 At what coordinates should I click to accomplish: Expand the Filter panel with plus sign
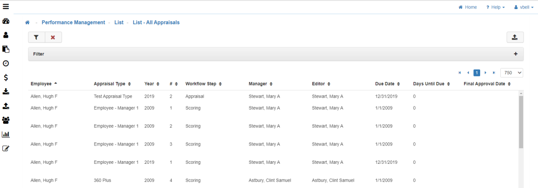(x=516, y=54)
